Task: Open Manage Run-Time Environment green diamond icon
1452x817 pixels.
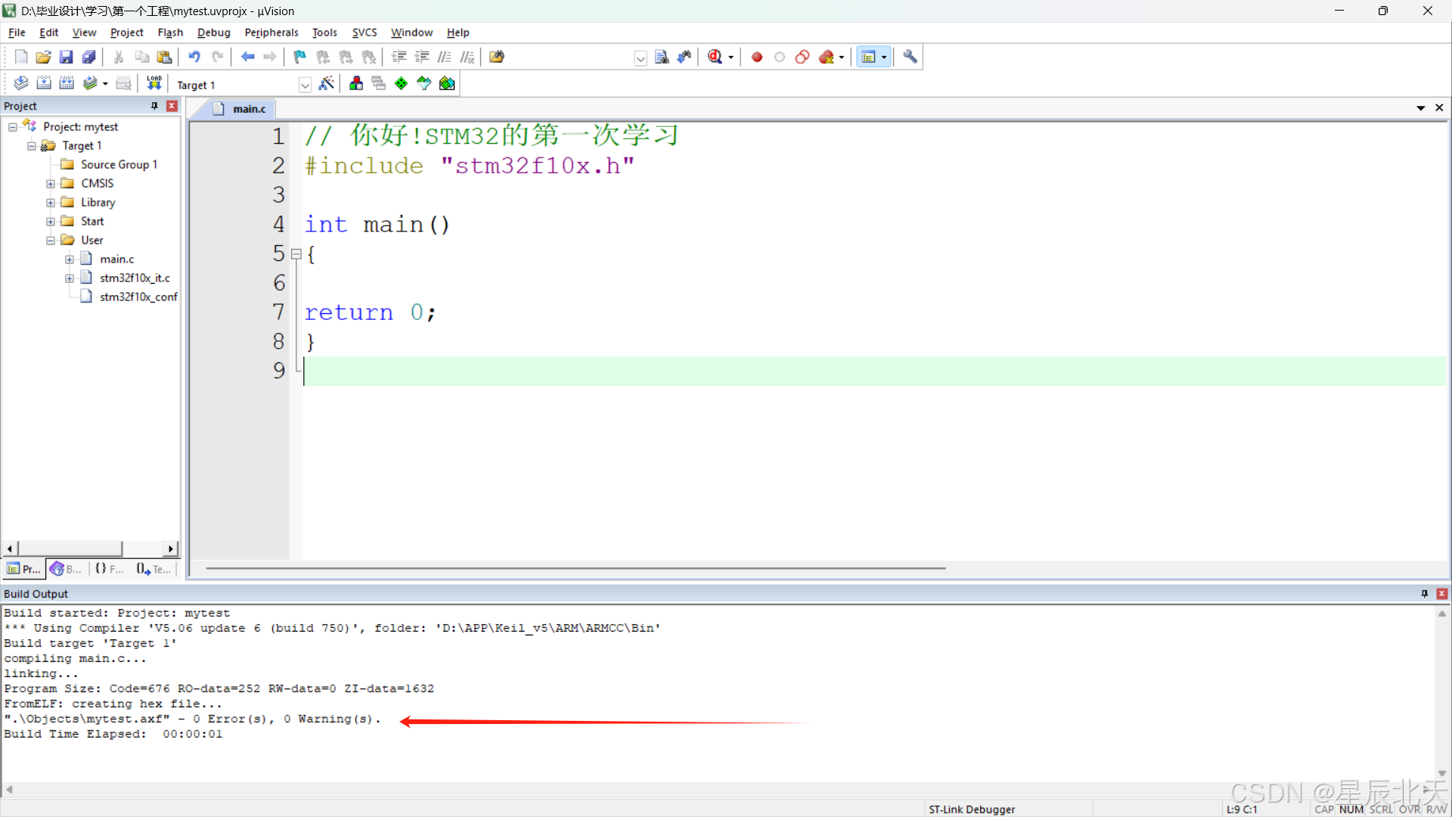Action: pos(401,83)
